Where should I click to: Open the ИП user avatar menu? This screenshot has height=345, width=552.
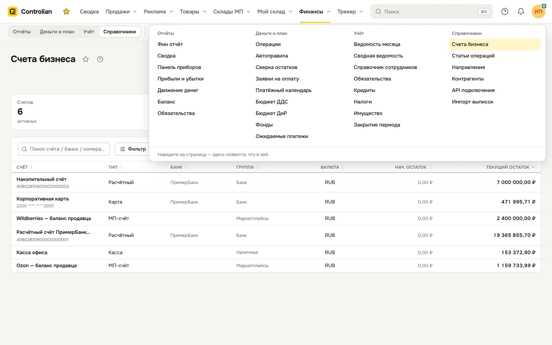[x=539, y=12]
